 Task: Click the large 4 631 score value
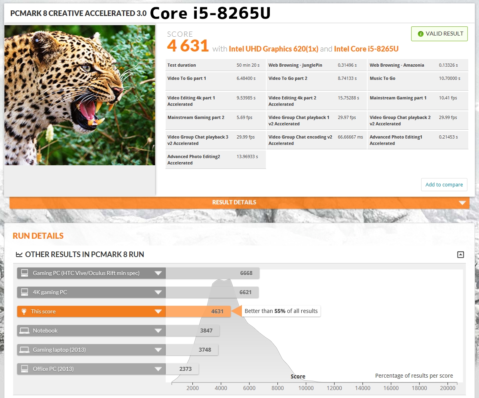pyautogui.click(x=188, y=46)
